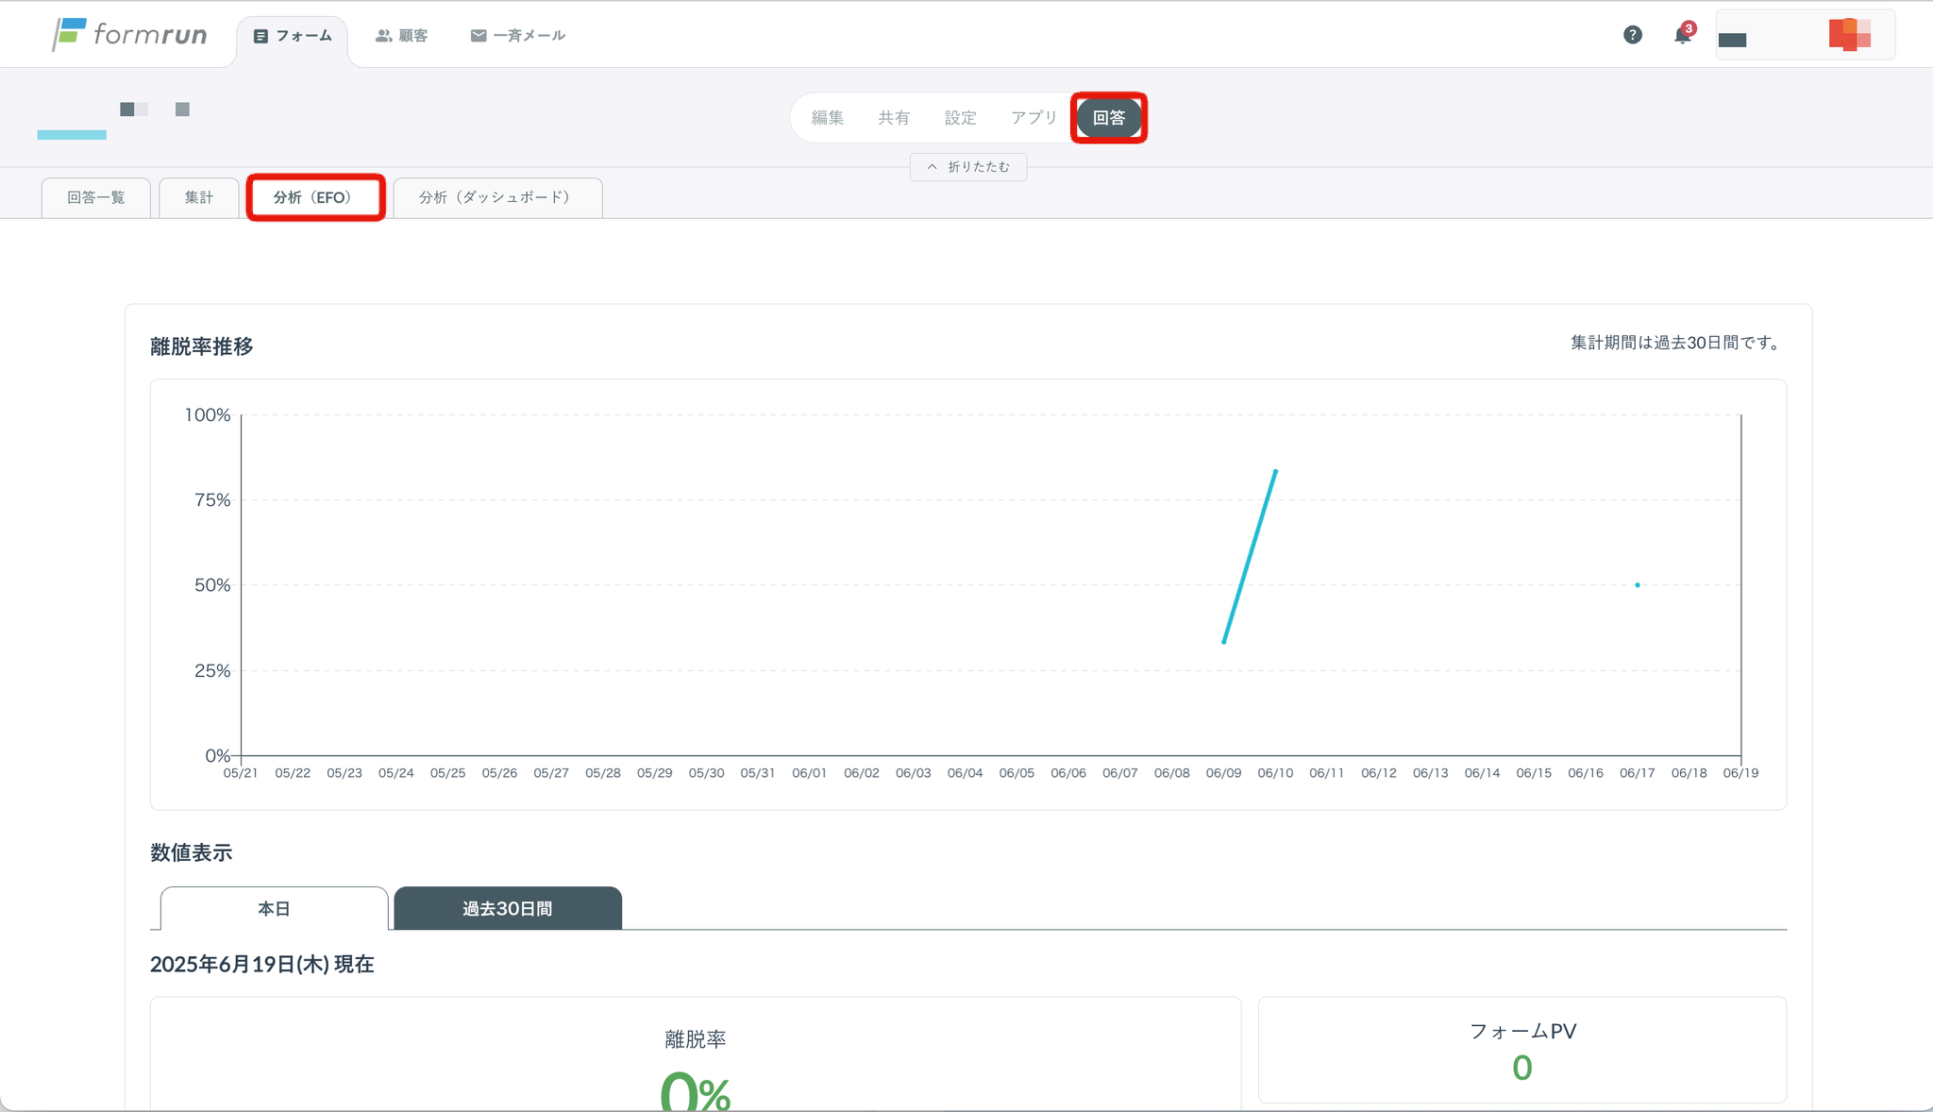Open the 分析（EFO） sub-tab
Image resolution: width=1933 pixels, height=1112 pixels.
[316, 197]
